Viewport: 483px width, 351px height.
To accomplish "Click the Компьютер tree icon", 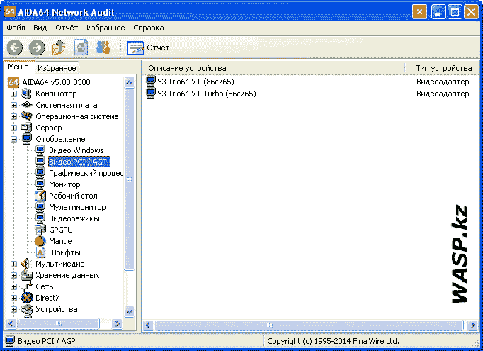I will 26,94.
